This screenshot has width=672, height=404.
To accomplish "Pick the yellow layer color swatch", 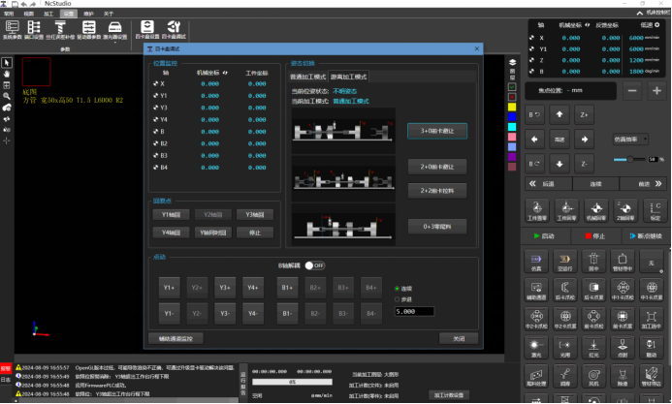I will [512, 107].
